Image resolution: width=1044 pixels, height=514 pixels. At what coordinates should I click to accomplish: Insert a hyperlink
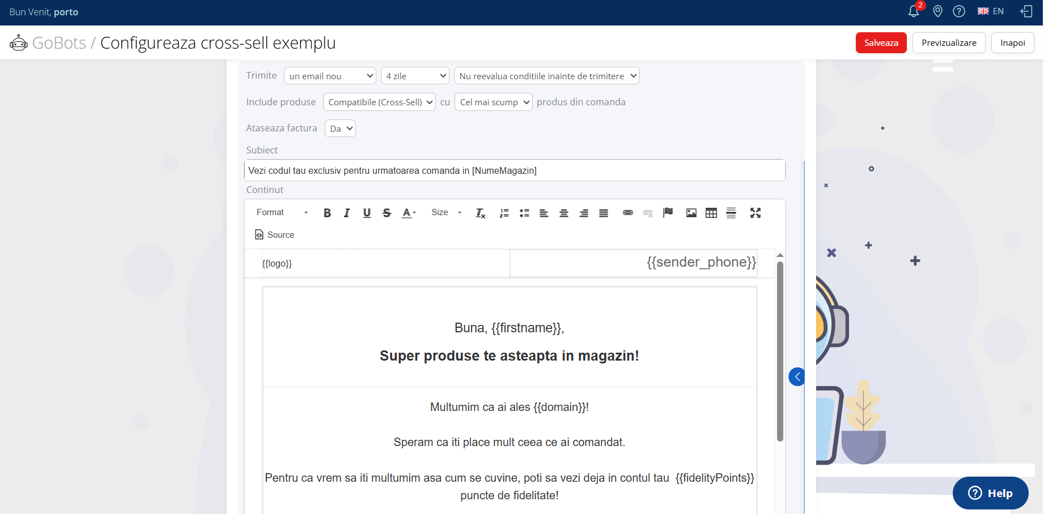(627, 213)
